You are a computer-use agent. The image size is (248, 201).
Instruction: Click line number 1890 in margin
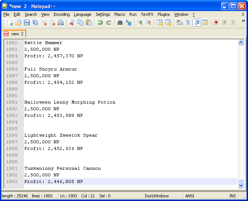[12, 96]
